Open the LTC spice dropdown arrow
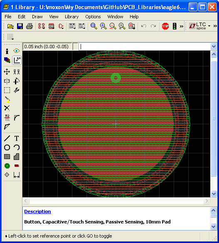The height and width of the screenshot is (243, 219). 209,26
